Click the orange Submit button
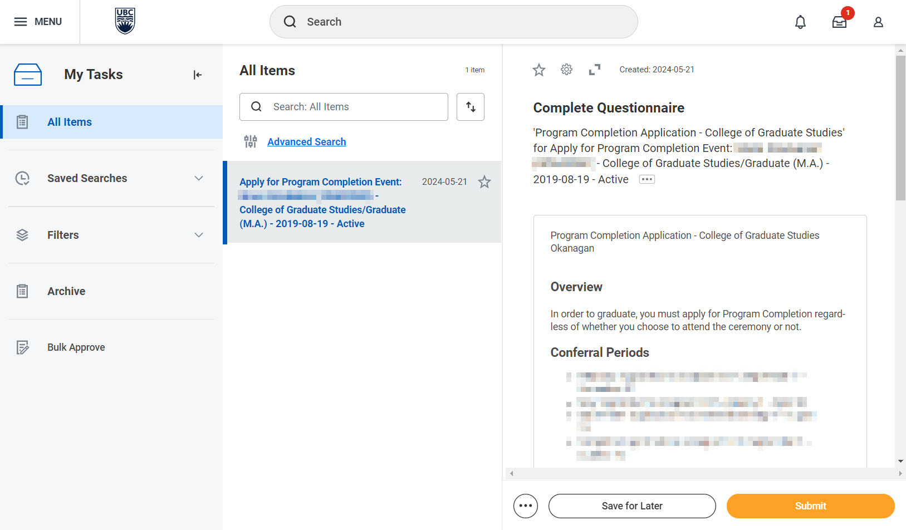 (x=810, y=506)
